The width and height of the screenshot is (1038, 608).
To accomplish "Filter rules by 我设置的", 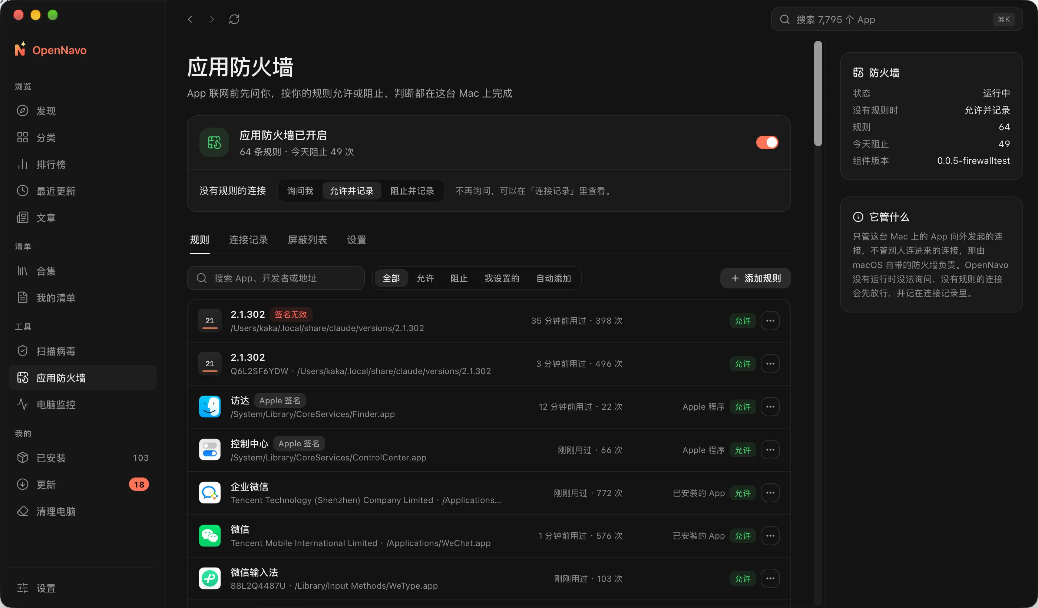I will click(501, 278).
